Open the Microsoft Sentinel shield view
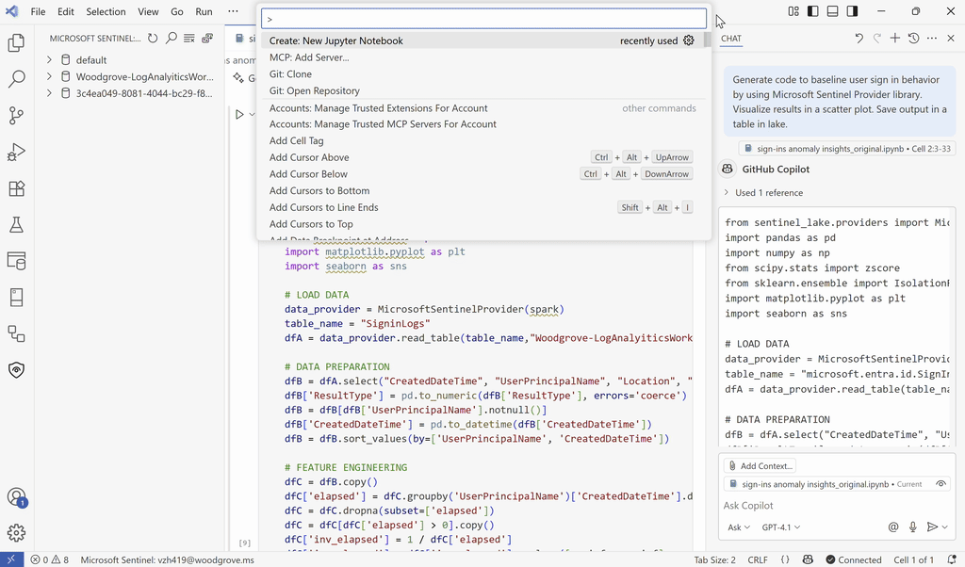Viewport: 965px width, 567px height. pyautogui.click(x=17, y=369)
